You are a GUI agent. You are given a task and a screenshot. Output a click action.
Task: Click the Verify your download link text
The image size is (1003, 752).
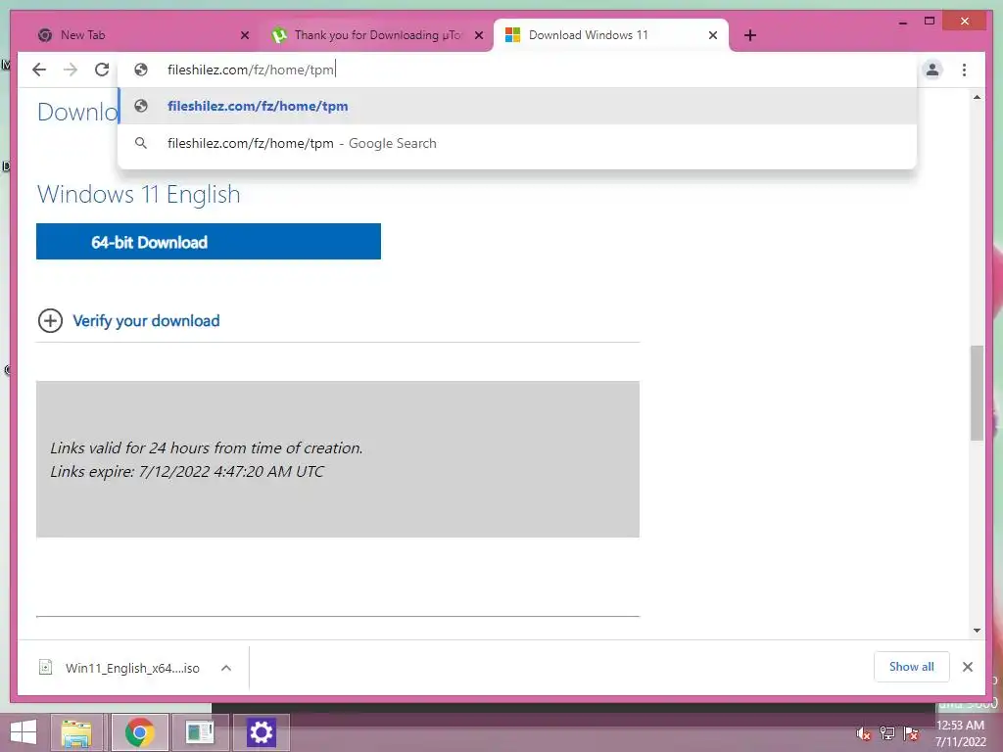pos(147,321)
